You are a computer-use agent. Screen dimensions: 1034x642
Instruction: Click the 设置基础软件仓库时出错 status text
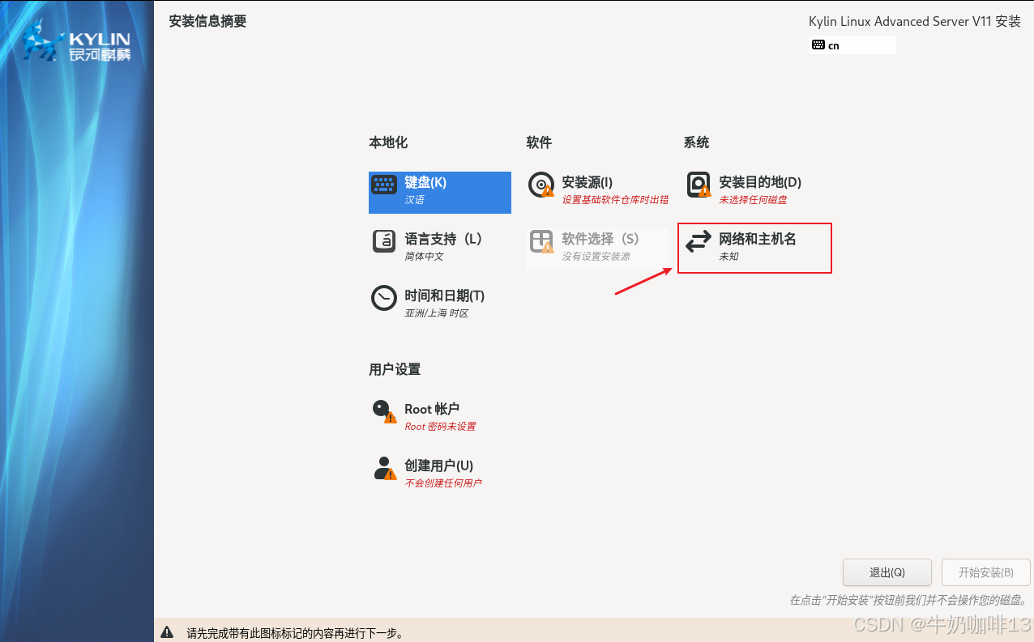pos(616,199)
